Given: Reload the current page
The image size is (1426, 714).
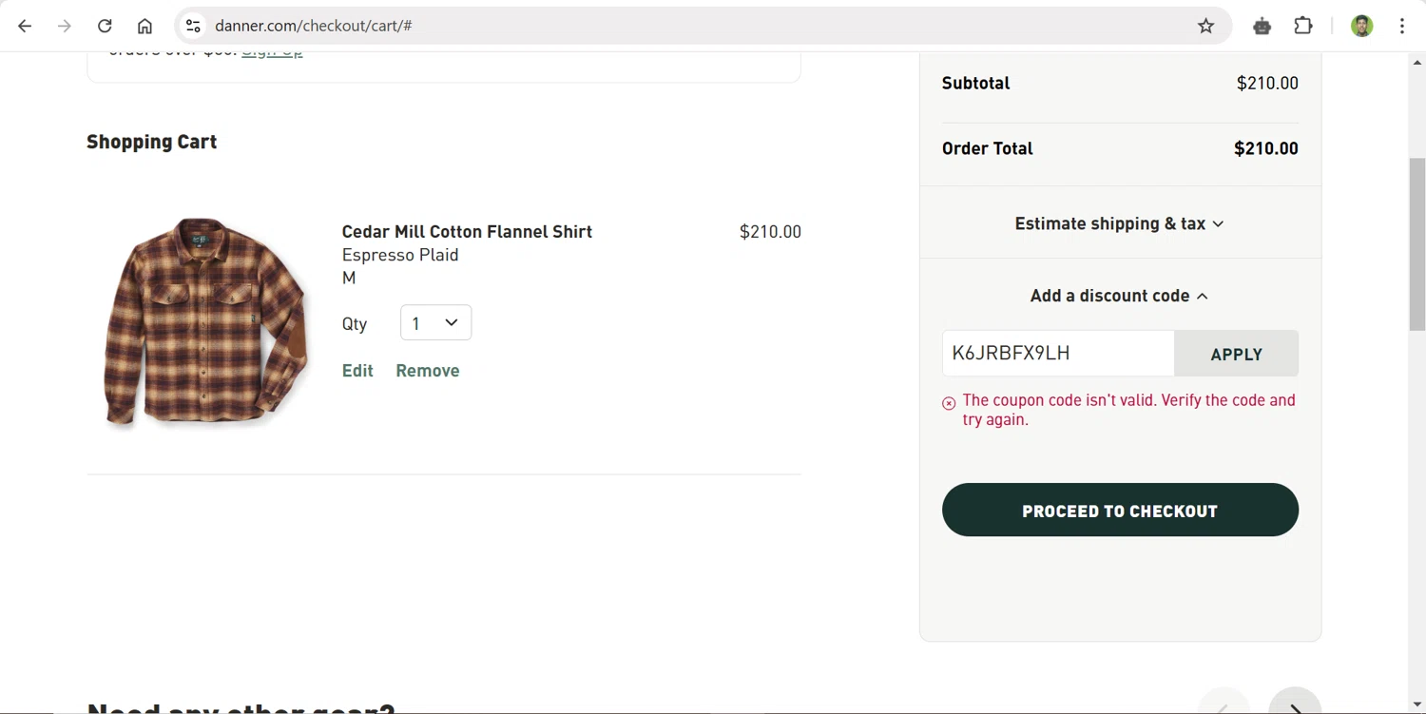Looking at the screenshot, I should pos(105,26).
